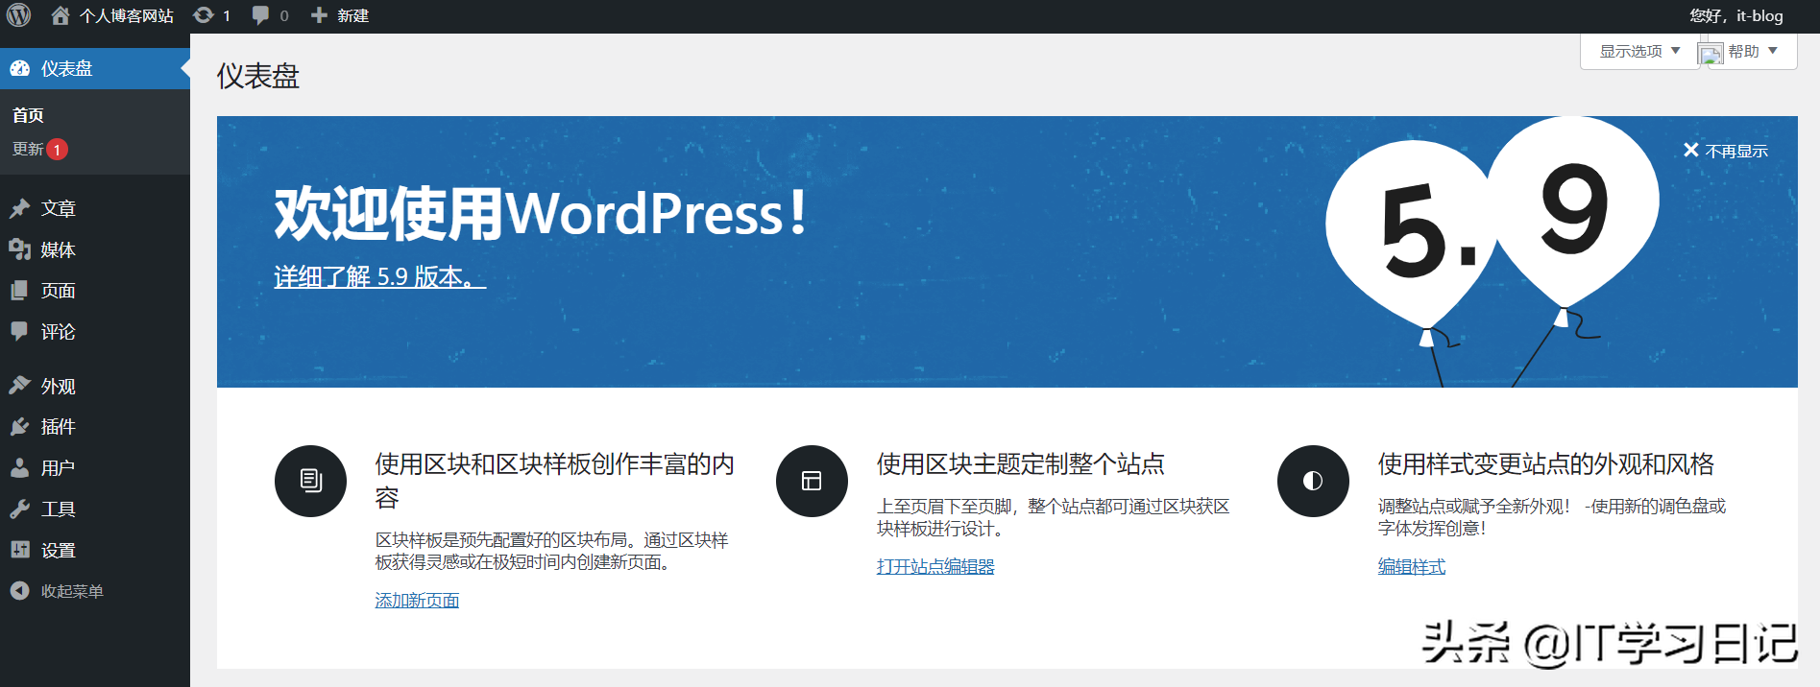Click the 用户 person icon
The width and height of the screenshot is (1820, 687).
[x=20, y=467]
